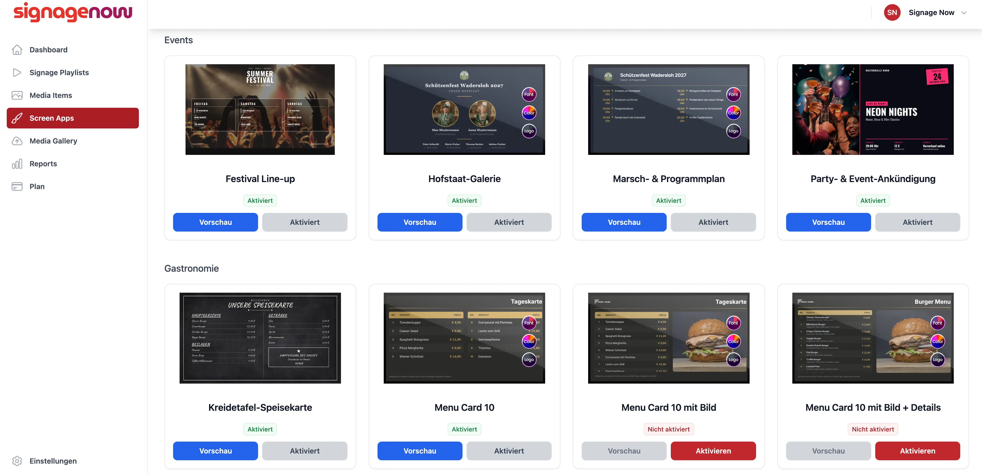Screen dimensions: 982x475
Task: Click the Plan card icon
Action: [x=17, y=187]
